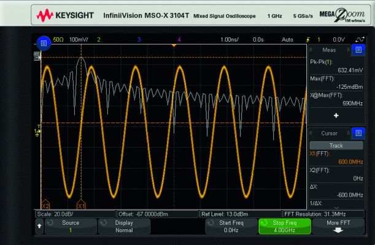Click the Offset: -67.0000dBm field
This screenshot has width=375, height=245.
157,214
